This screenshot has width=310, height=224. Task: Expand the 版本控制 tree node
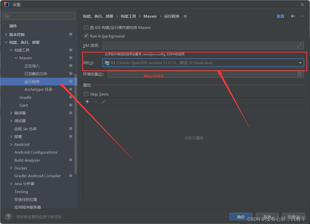tap(6, 34)
